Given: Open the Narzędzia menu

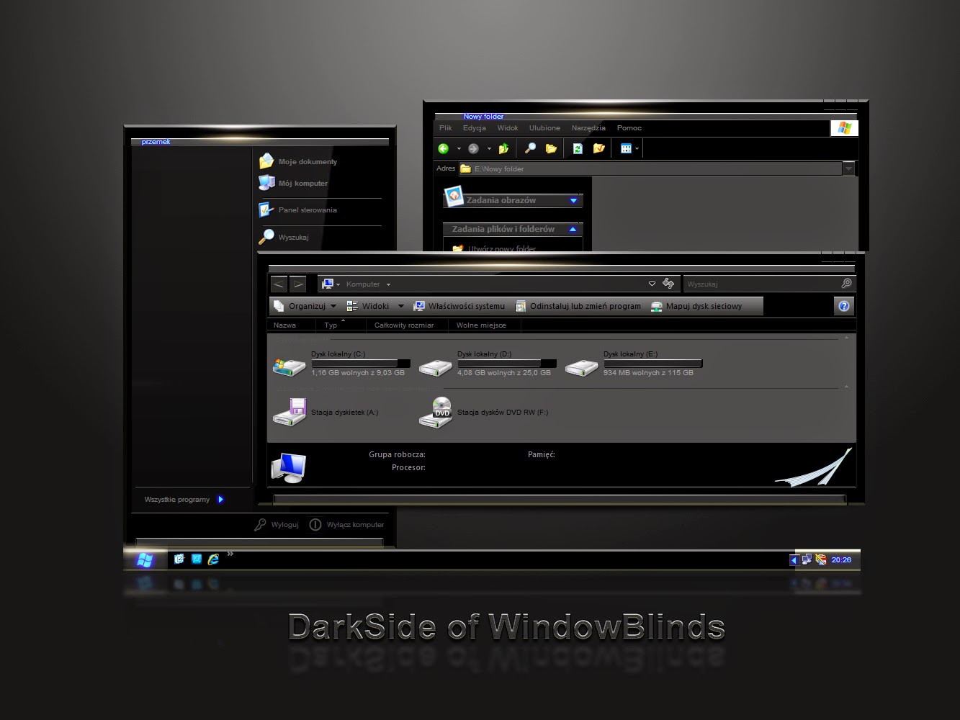Looking at the screenshot, I should tap(588, 127).
